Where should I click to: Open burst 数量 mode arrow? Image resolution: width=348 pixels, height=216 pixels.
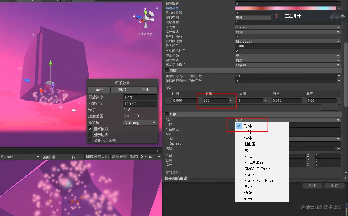(x=230, y=101)
